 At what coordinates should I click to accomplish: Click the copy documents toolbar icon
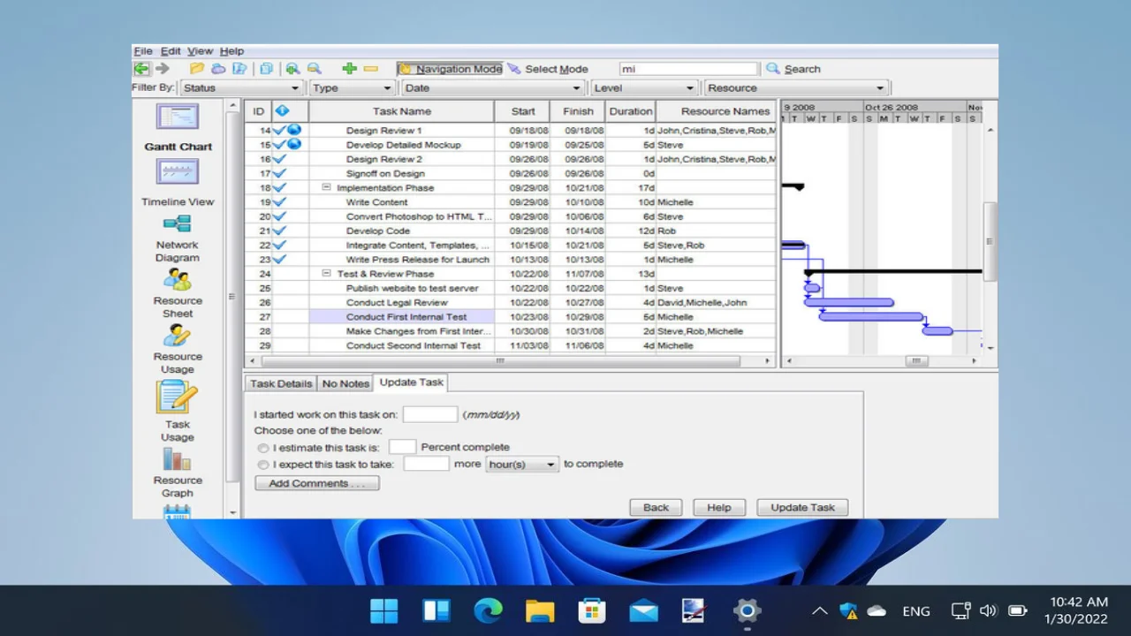[x=266, y=69]
